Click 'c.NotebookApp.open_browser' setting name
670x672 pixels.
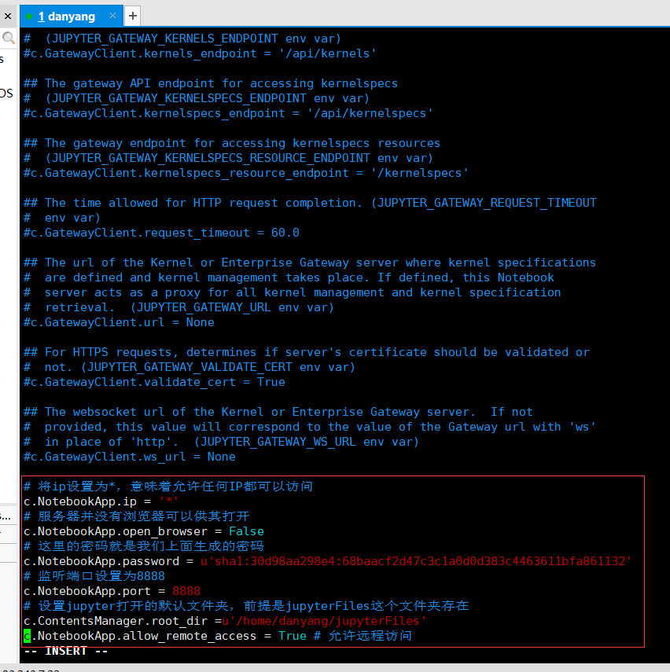(x=116, y=531)
